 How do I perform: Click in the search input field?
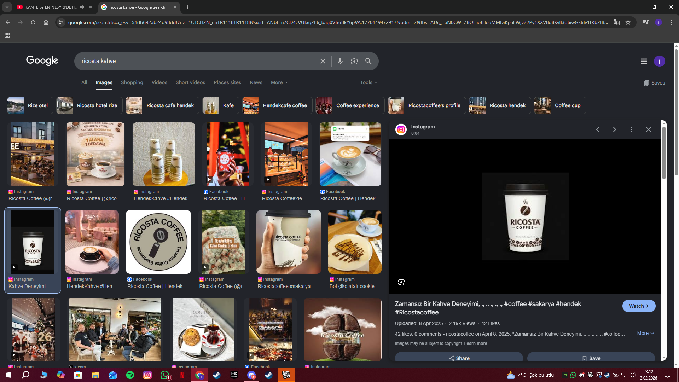[198, 61]
